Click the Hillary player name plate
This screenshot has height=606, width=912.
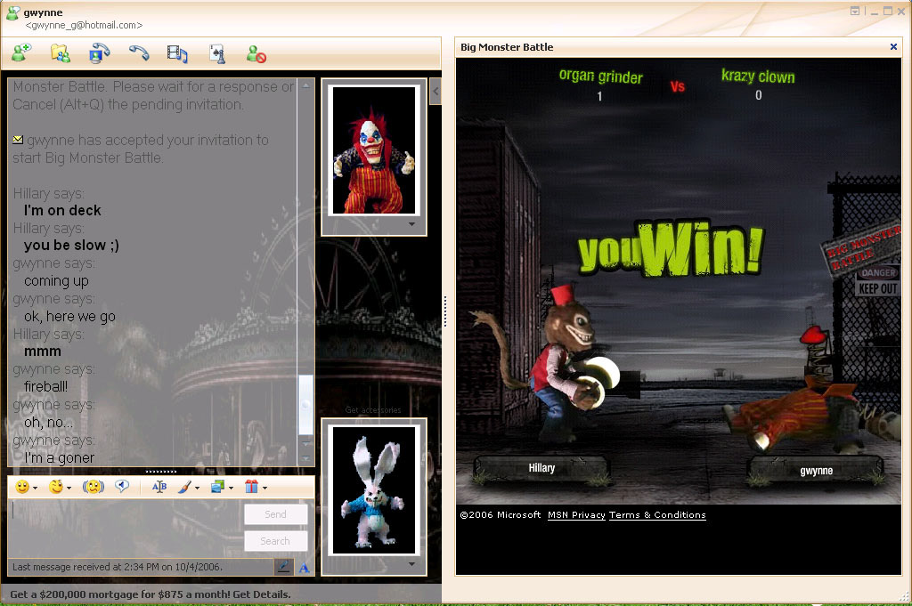pyautogui.click(x=541, y=468)
